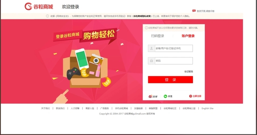Open the 忘记密码 link

[189, 72]
